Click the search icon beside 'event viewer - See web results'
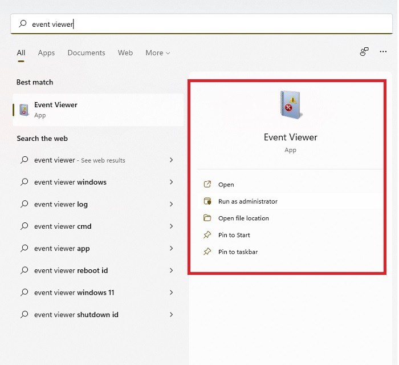Image resolution: width=399 pixels, height=365 pixels. 24,160
